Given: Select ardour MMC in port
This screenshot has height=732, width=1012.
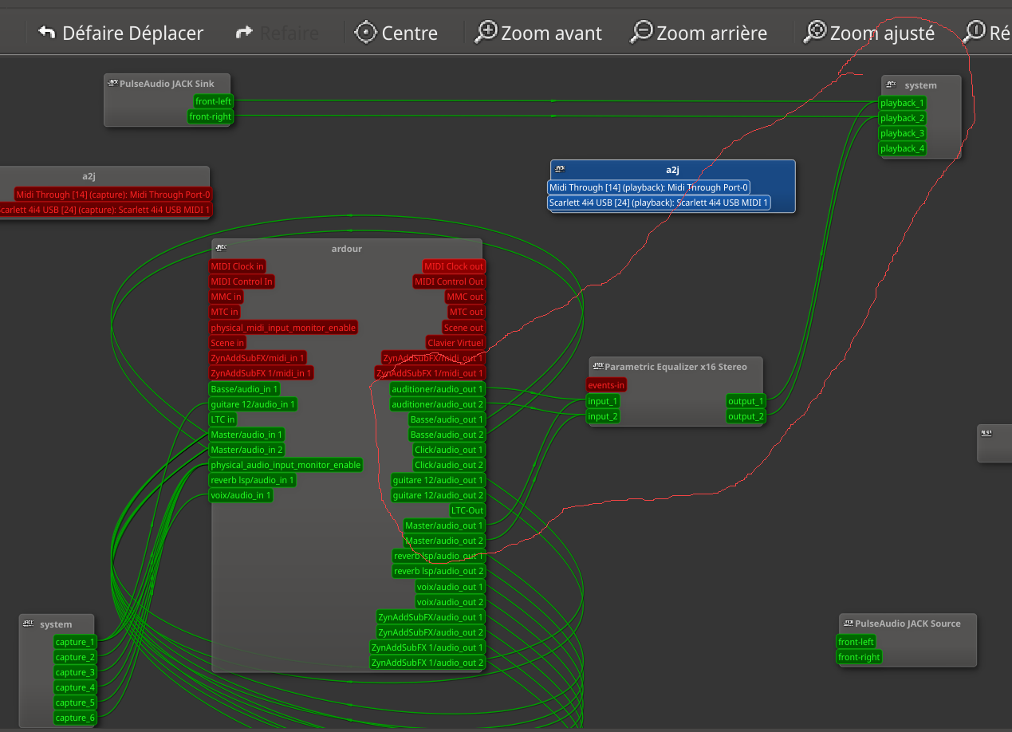Looking at the screenshot, I should tap(226, 297).
